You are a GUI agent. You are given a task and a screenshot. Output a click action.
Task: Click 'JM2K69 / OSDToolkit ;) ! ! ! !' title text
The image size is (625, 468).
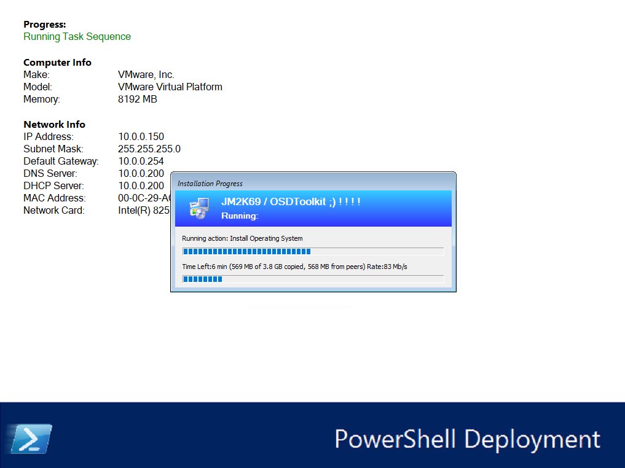291,202
